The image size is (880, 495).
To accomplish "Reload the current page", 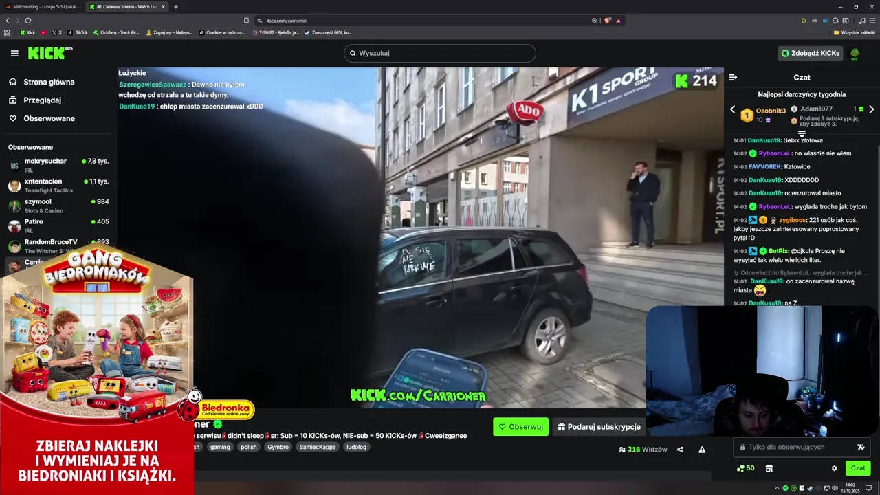I will coord(27,21).
